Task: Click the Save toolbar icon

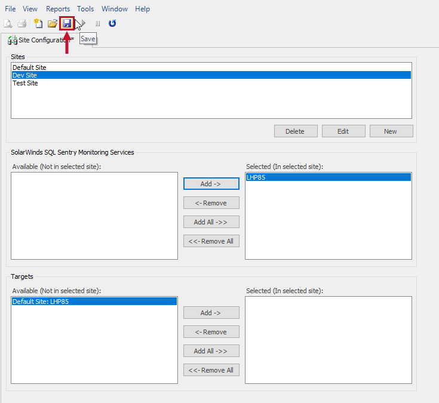Action: pyautogui.click(x=67, y=23)
